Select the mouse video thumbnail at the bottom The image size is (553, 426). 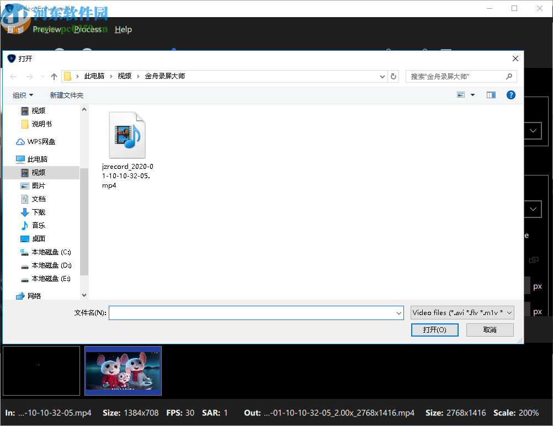click(123, 371)
